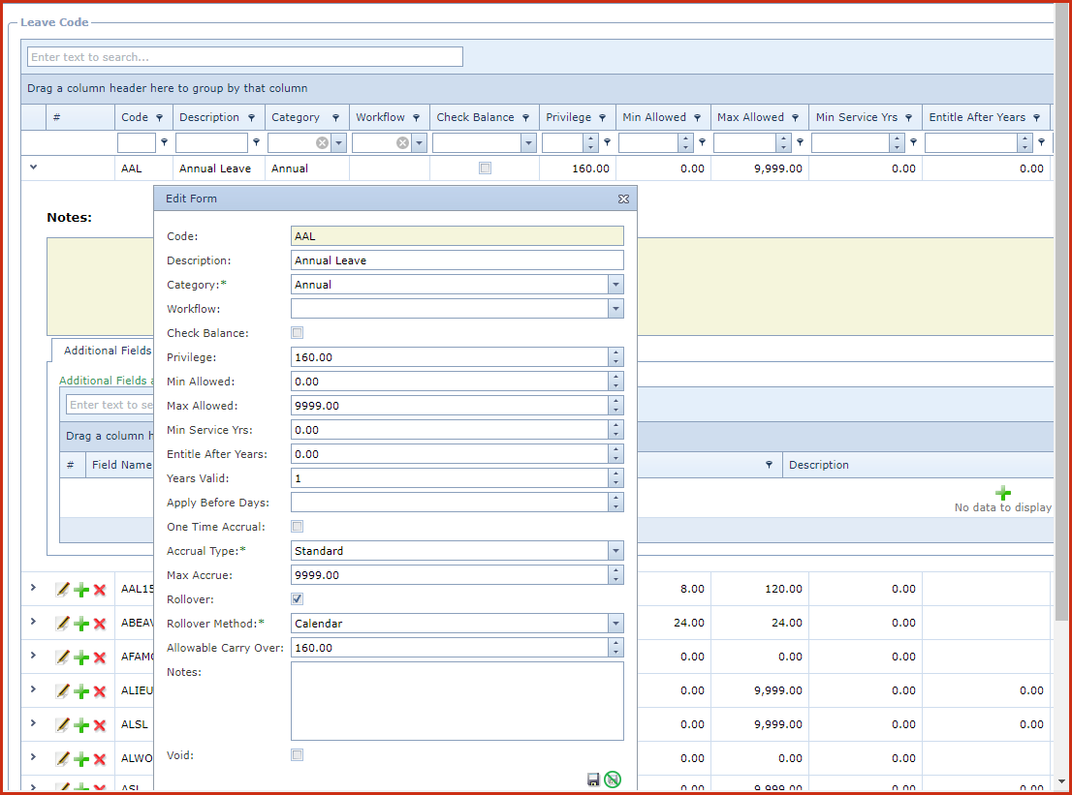Screen dimensions: 1072x795
Task: Adjust the Max Accrue spinner
Action: (x=616, y=575)
